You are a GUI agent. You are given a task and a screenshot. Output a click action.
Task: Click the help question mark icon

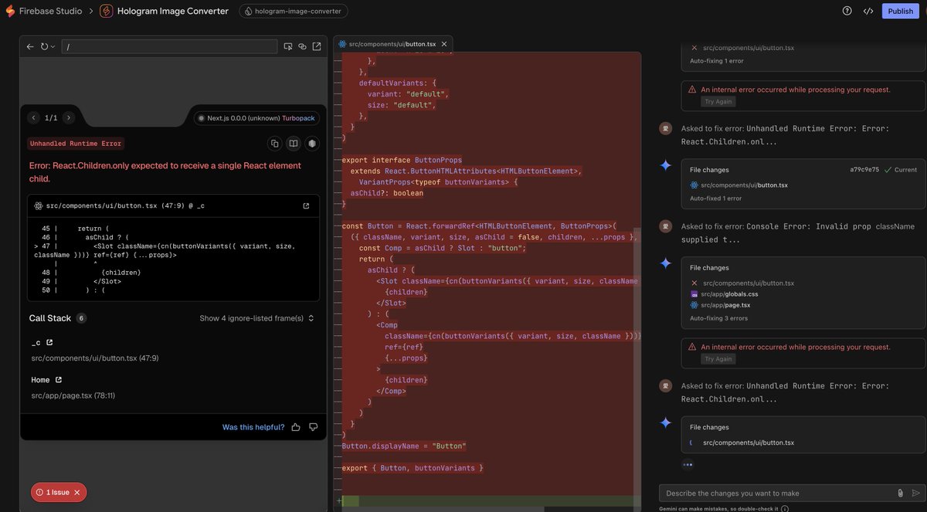click(x=847, y=11)
